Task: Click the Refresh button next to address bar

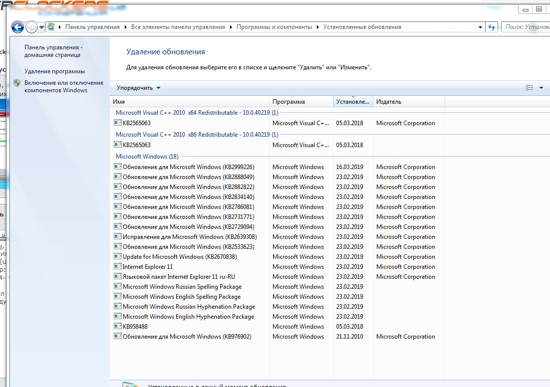Action: 492,27
